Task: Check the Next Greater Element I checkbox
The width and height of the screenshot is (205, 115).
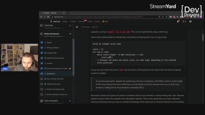Action: (x=42, y=79)
